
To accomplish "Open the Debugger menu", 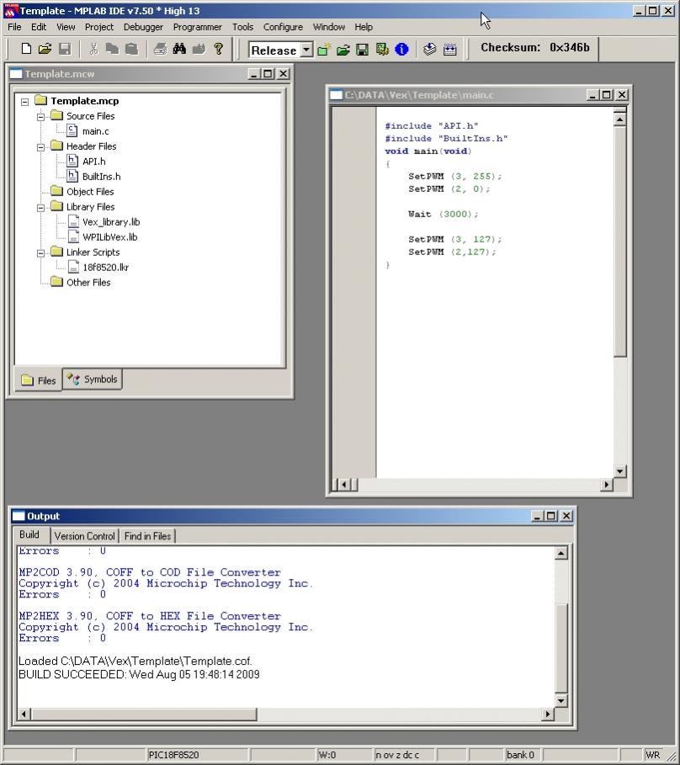I will [x=143, y=27].
